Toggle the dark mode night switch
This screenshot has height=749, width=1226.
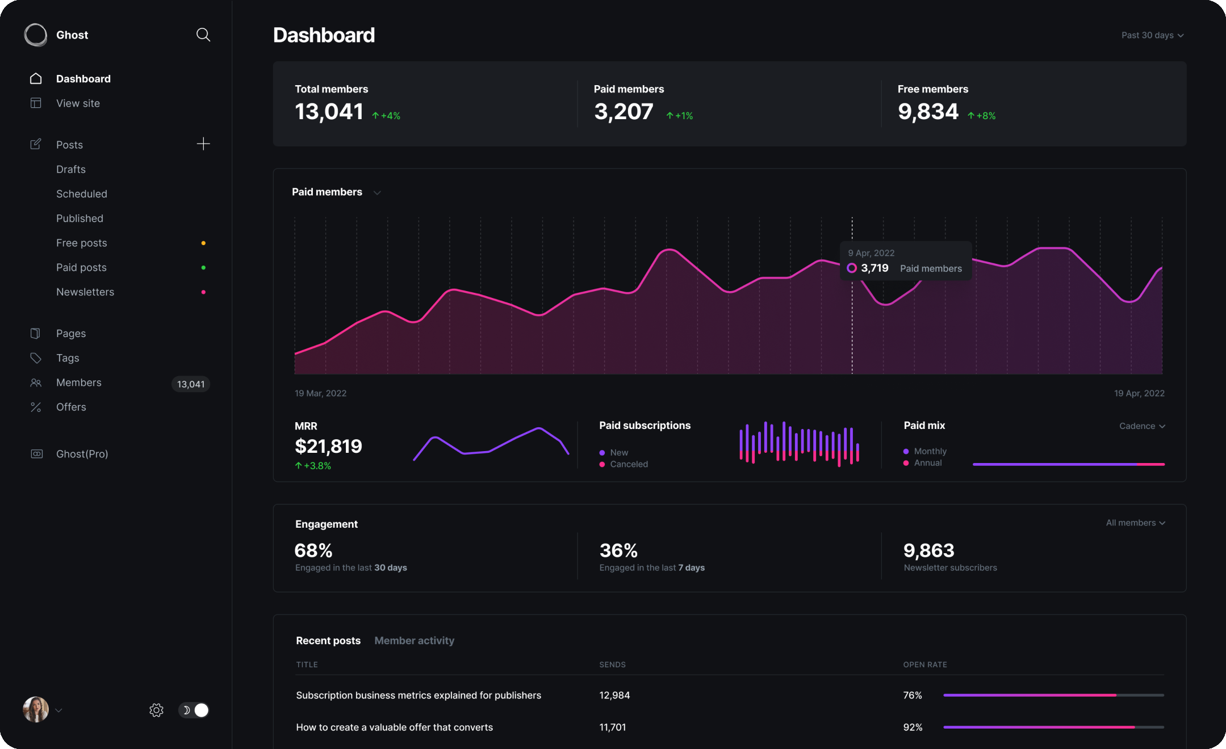tap(194, 710)
